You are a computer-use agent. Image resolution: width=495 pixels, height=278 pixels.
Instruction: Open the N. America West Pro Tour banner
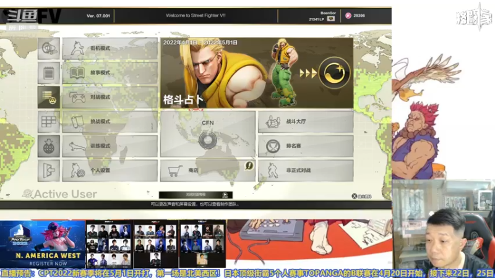[43, 244]
